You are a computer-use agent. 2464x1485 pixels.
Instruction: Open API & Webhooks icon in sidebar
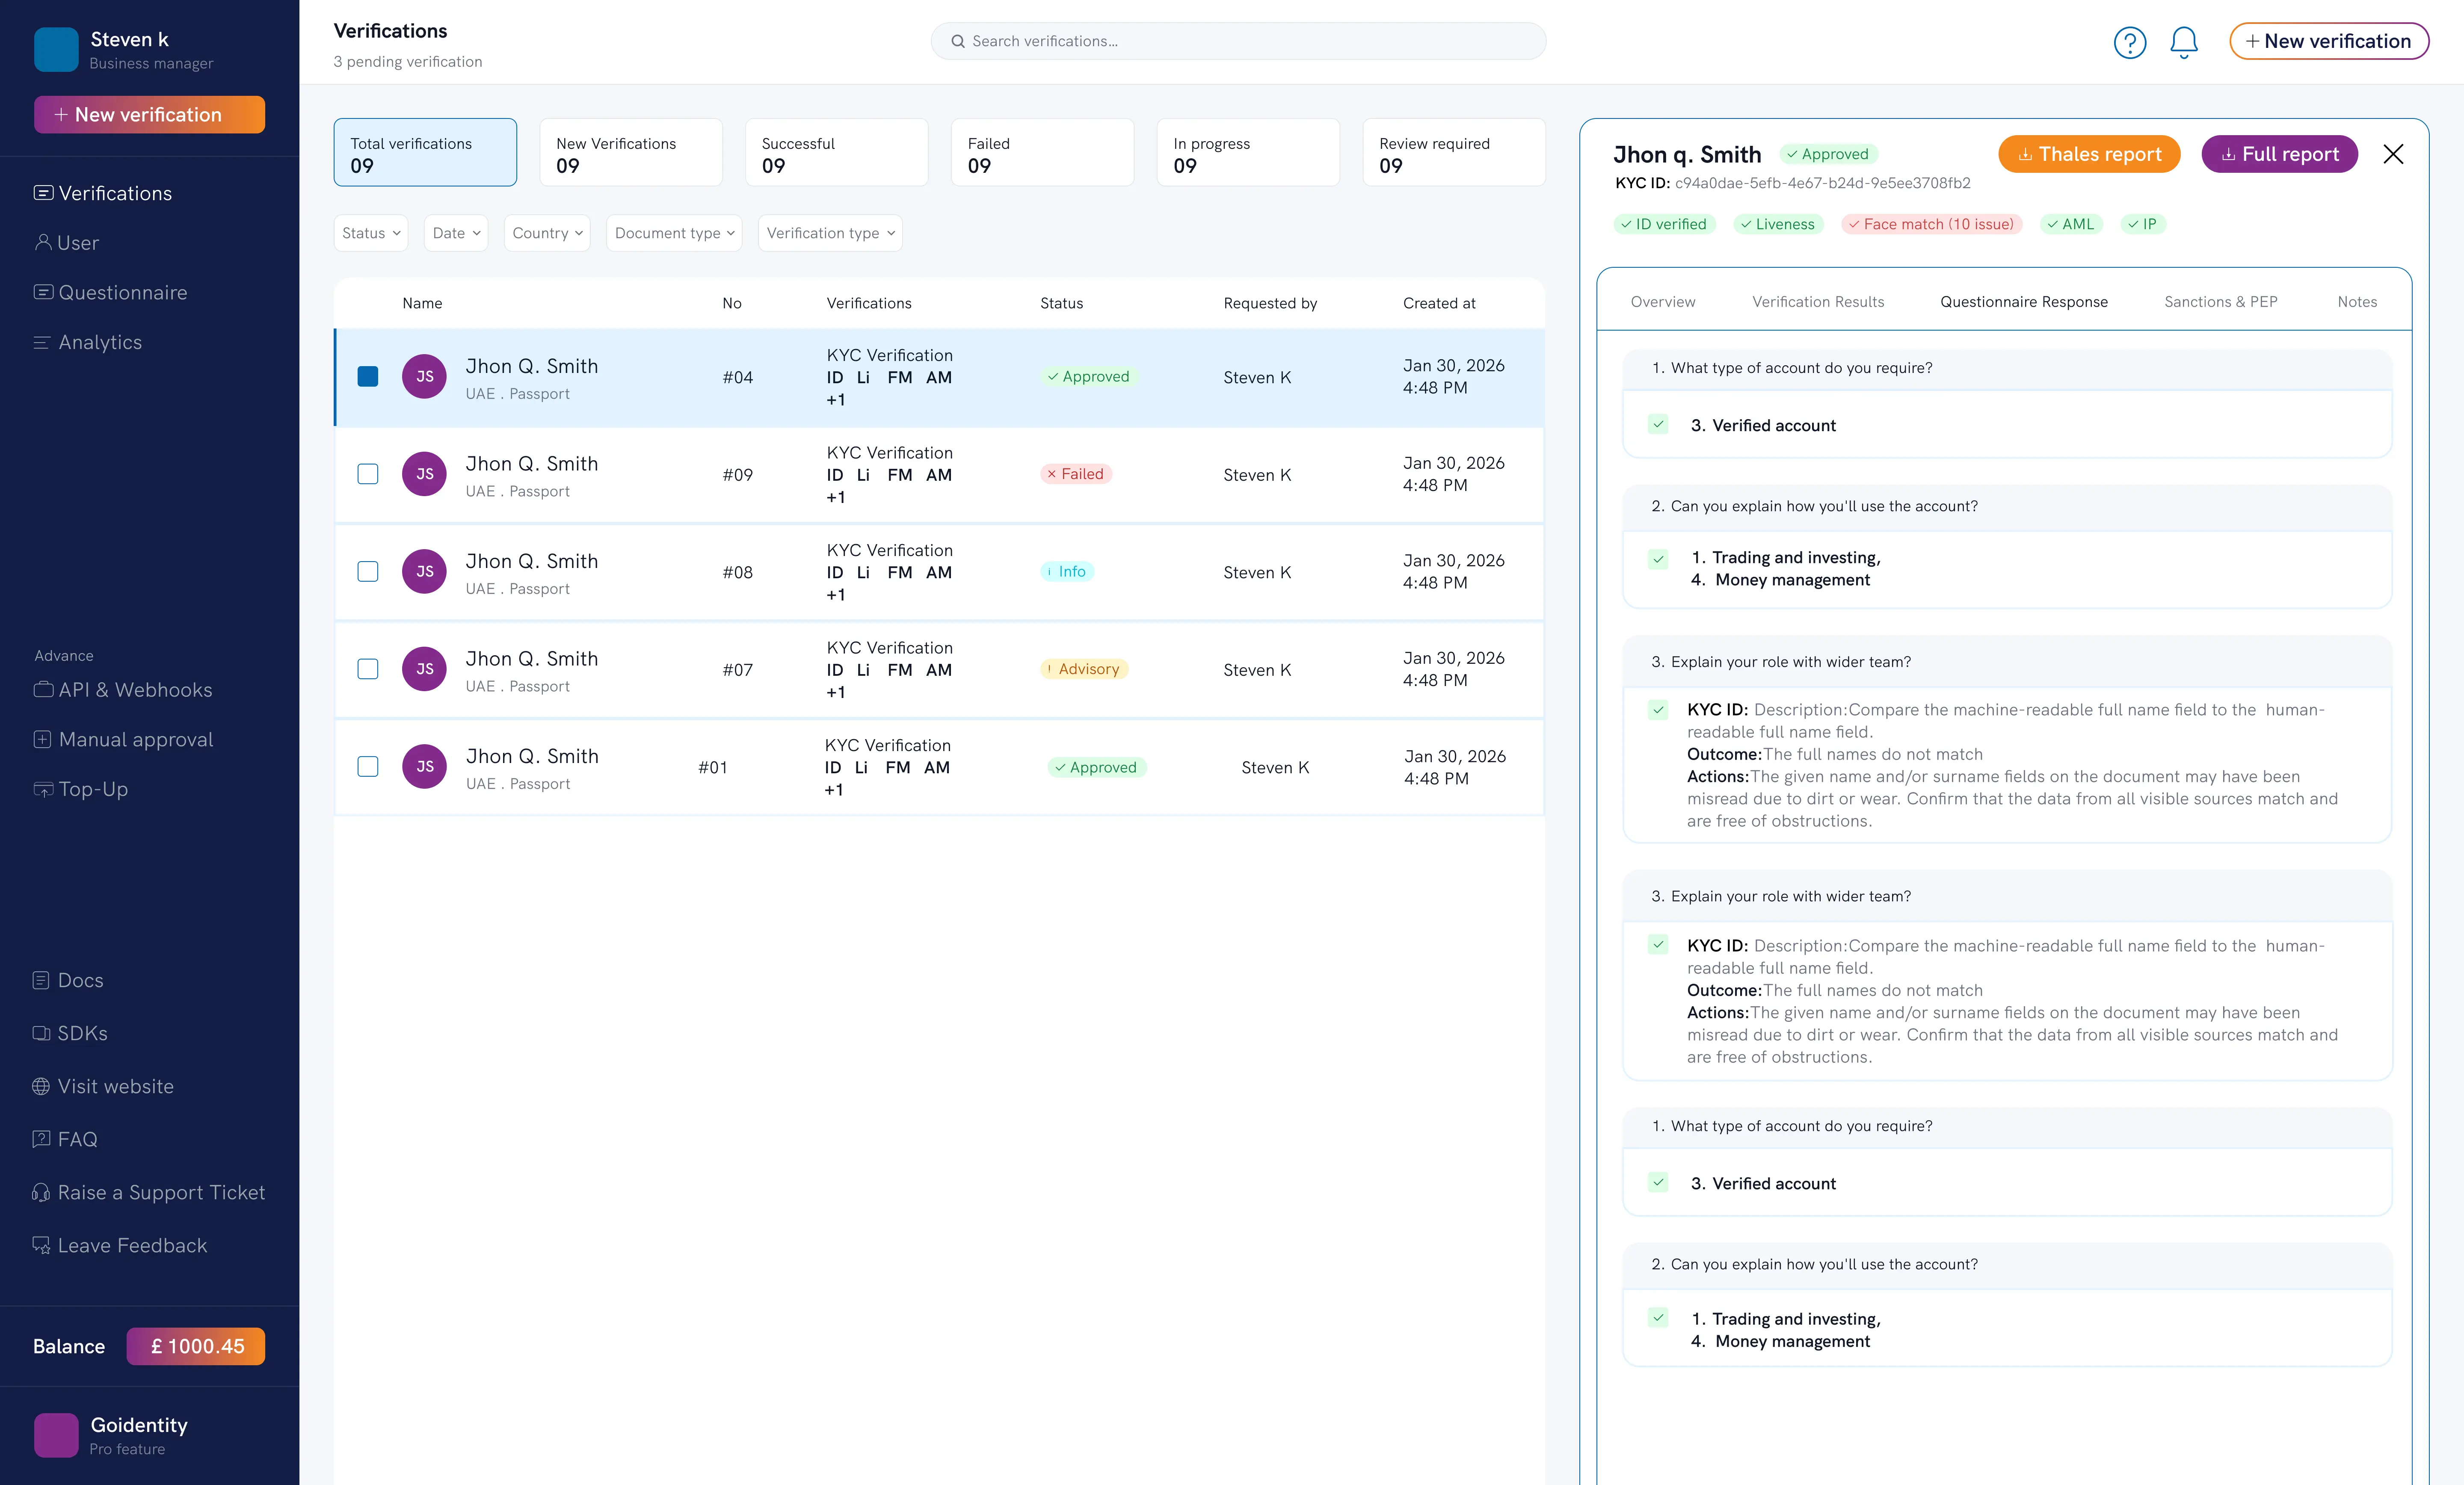pos(43,689)
